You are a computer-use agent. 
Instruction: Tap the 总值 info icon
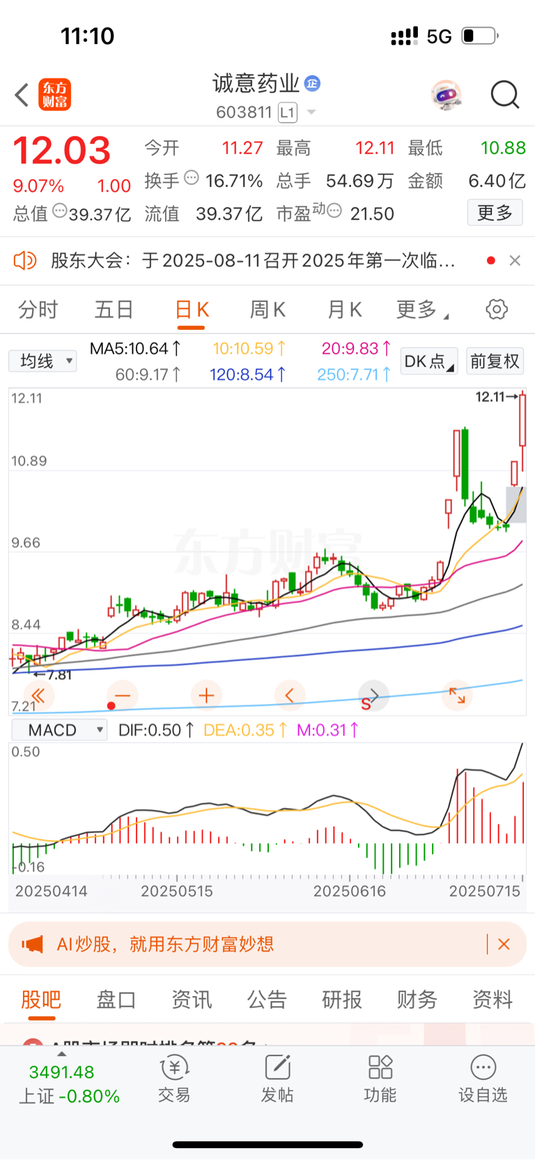[60, 211]
